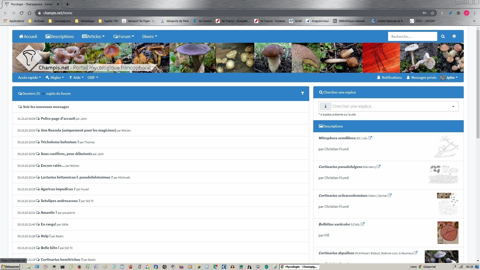Click the Cortinarius ochraceoleoninus thumbnail image
Viewport: 480px width, 270px height.
[447, 204]
